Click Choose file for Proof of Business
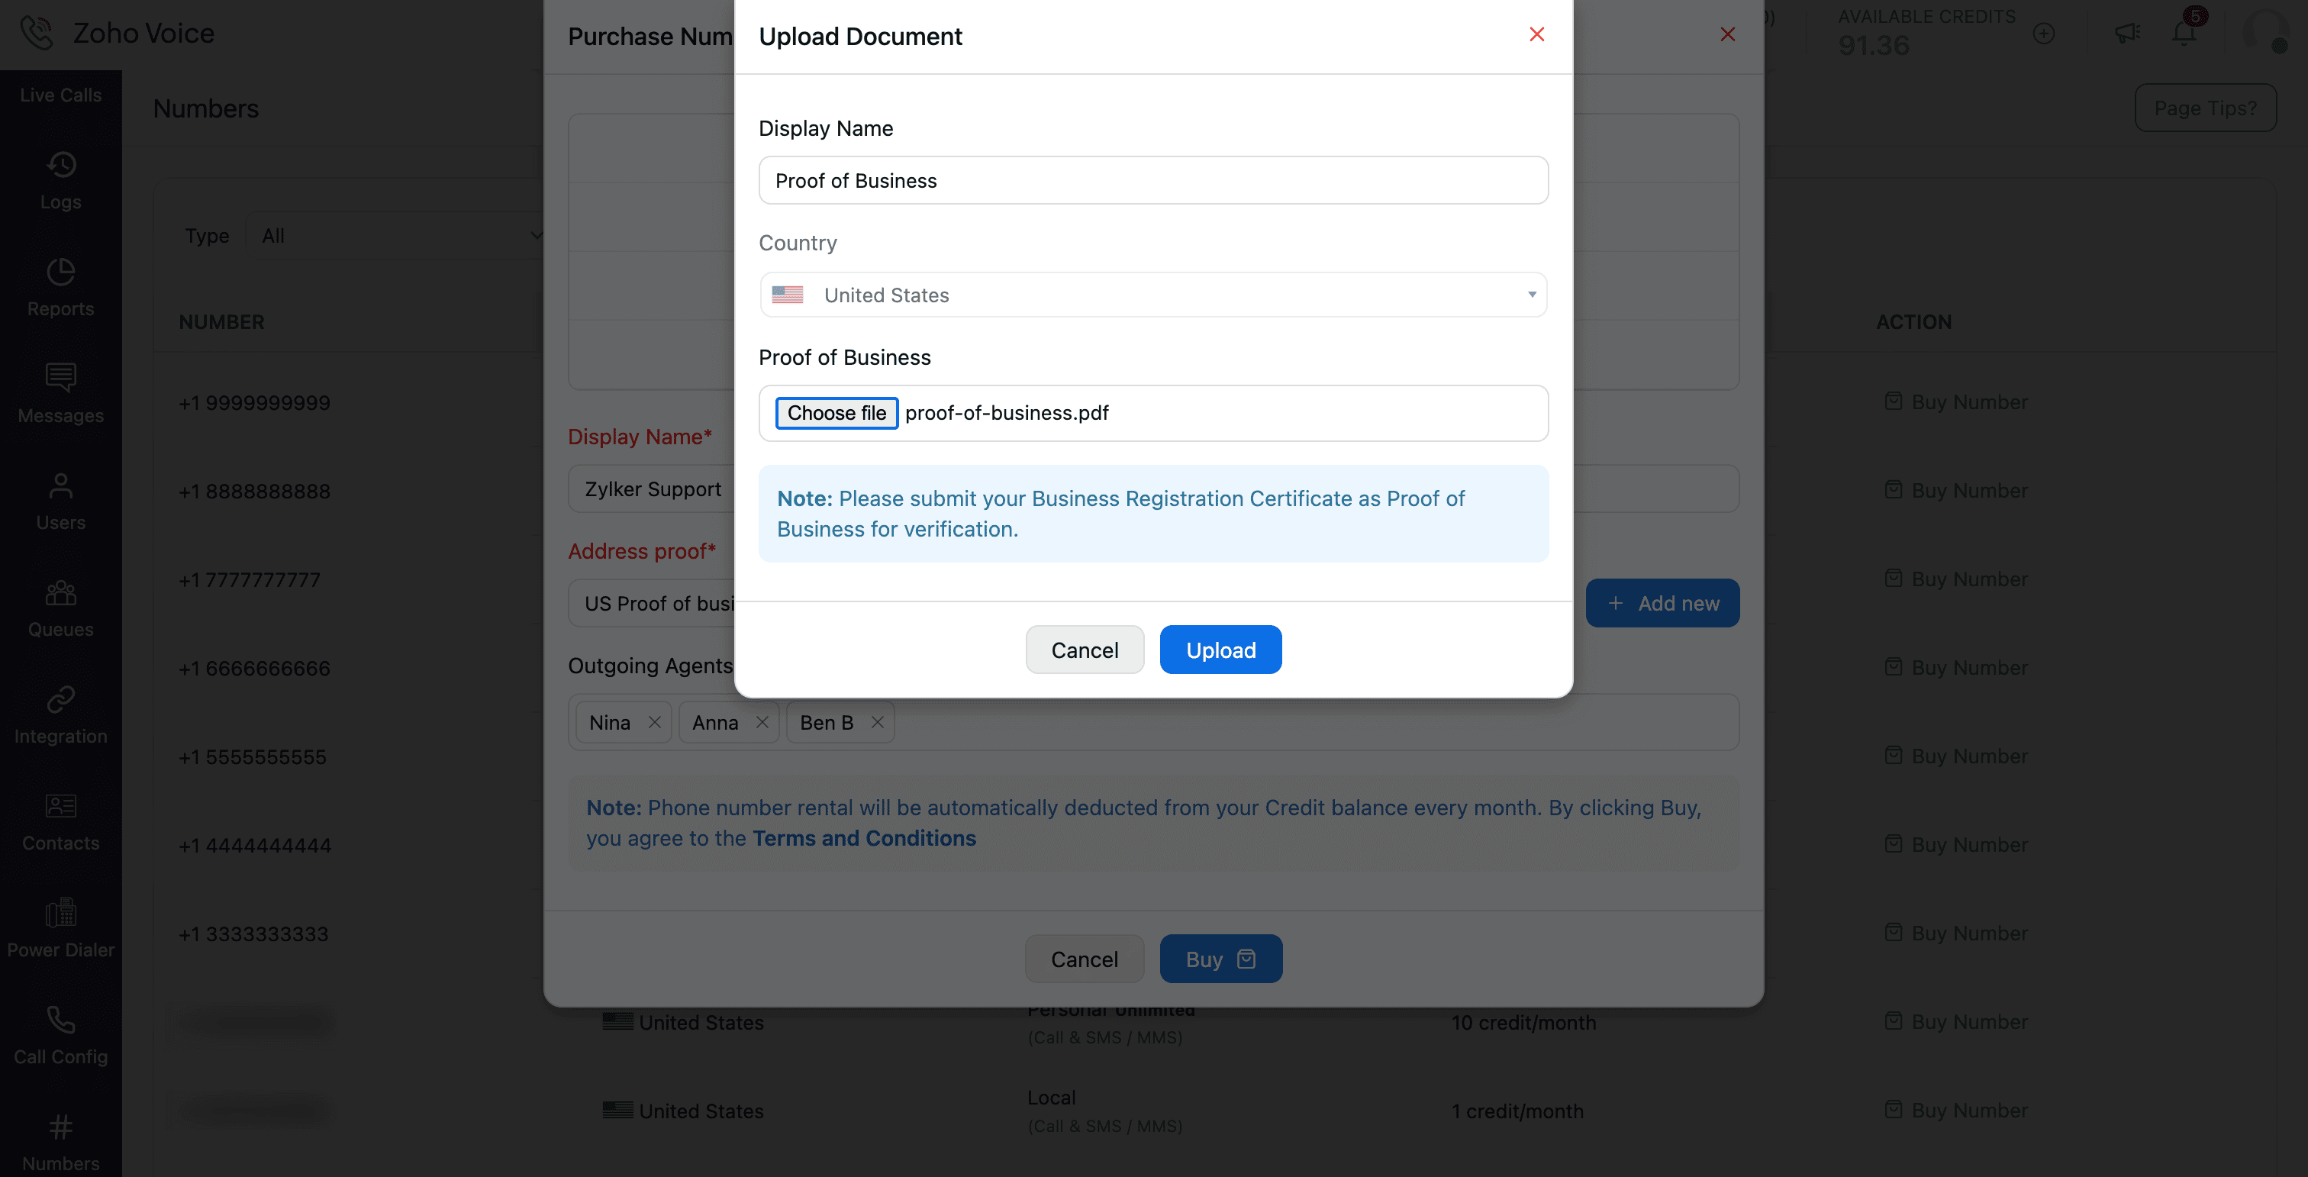 pyautogui.click(x=836, y=413)
